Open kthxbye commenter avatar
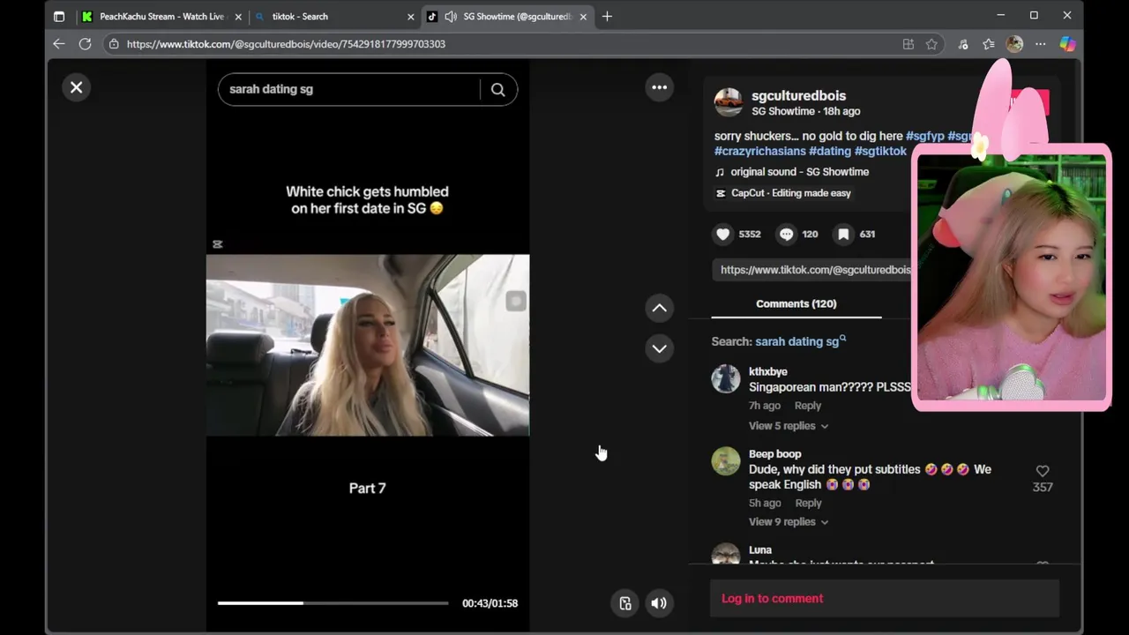 point(726,379)
